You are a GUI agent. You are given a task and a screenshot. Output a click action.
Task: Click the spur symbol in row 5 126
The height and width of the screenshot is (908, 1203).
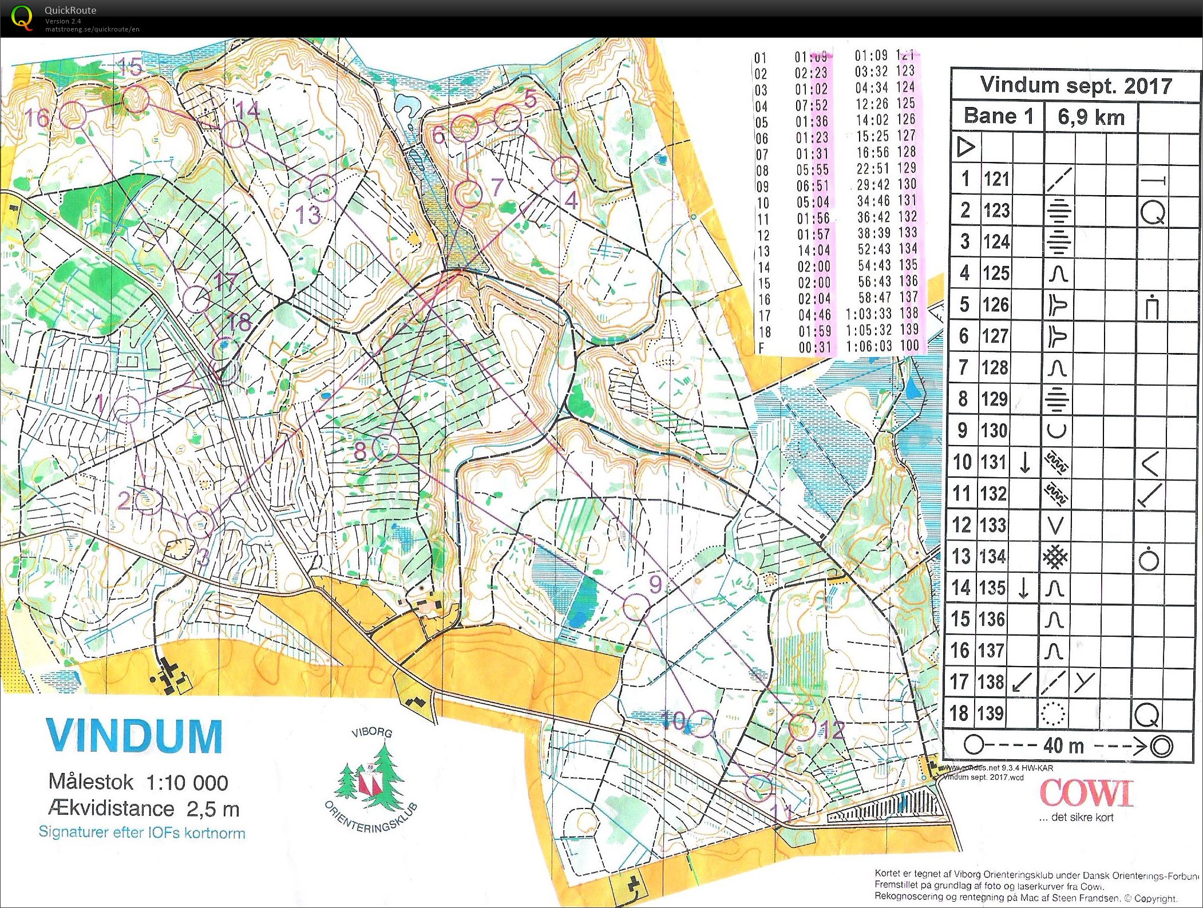click(1058, 305)
